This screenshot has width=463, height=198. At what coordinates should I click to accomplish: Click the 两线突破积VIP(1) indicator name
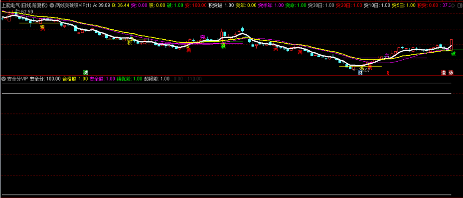coord(73,5)
